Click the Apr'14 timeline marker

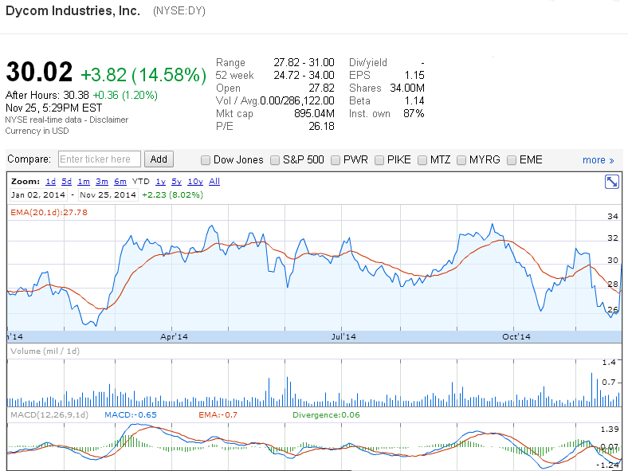point(174,337)
